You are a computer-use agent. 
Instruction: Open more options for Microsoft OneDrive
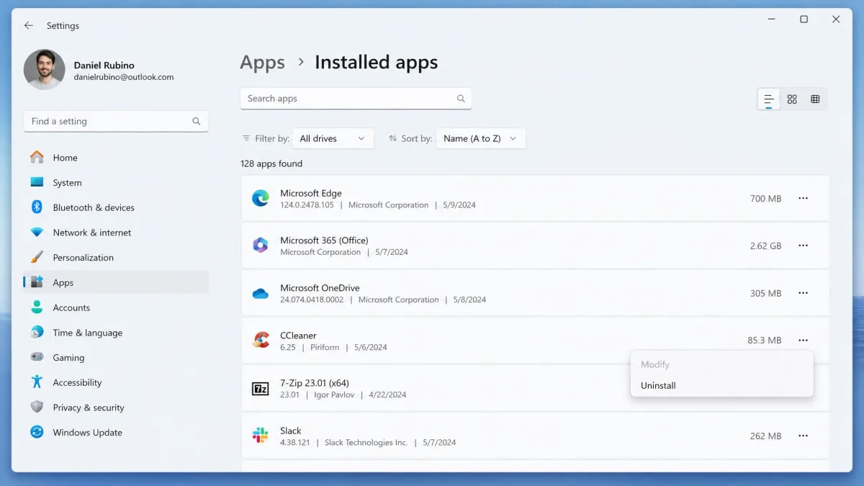(x=803, y=293)
